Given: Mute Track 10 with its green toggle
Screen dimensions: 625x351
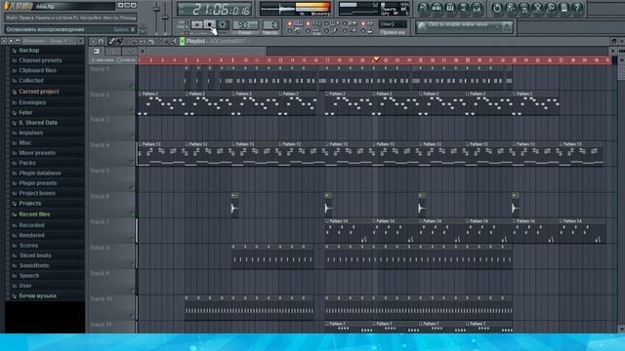Looking at the screenshot, I should click(132, 316).
